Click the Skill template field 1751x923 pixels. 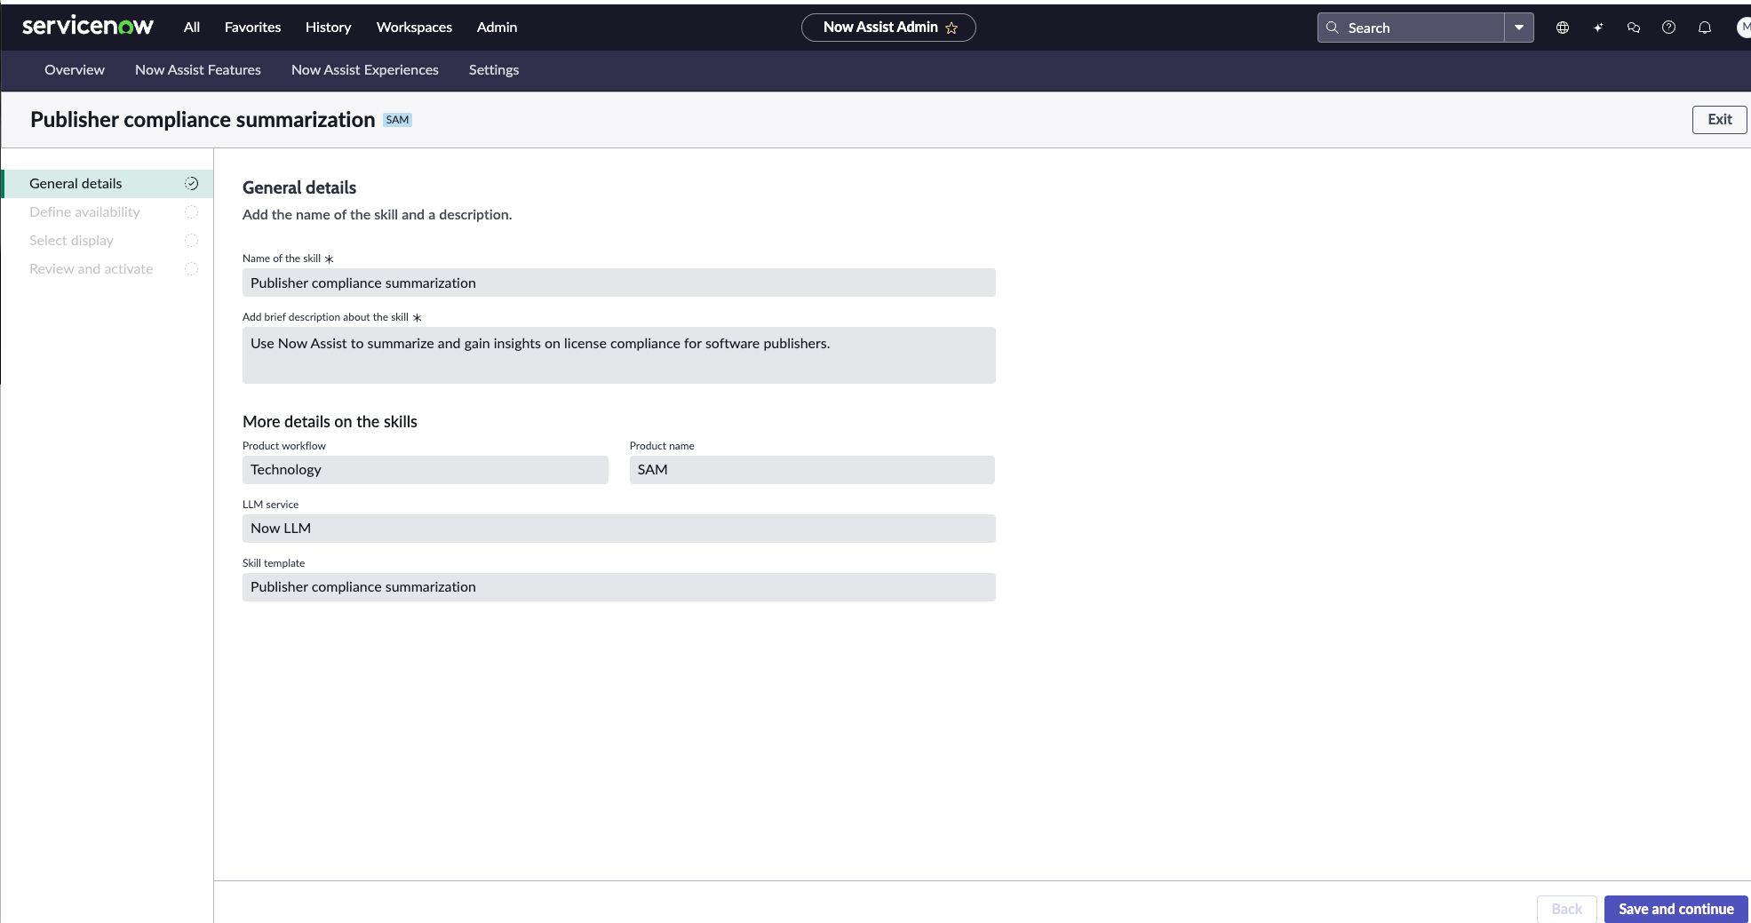(619, 587)
